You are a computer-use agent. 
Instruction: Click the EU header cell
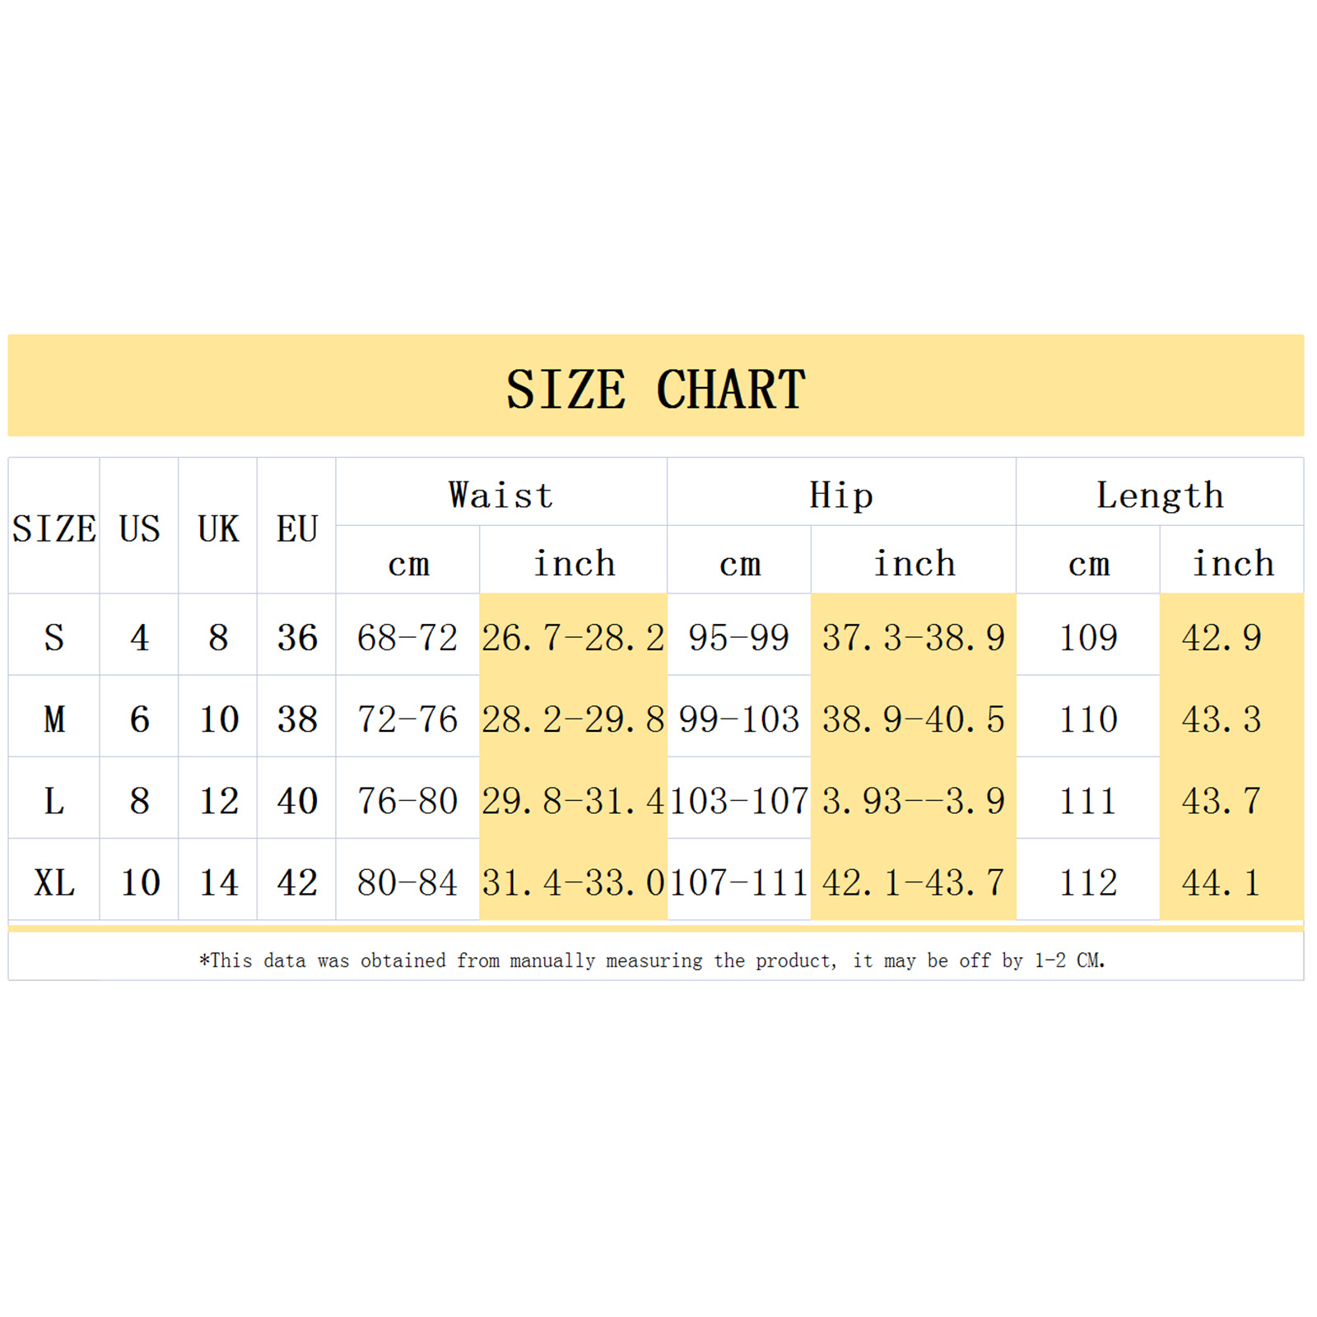pyautogui.click(x=297, y=528)
